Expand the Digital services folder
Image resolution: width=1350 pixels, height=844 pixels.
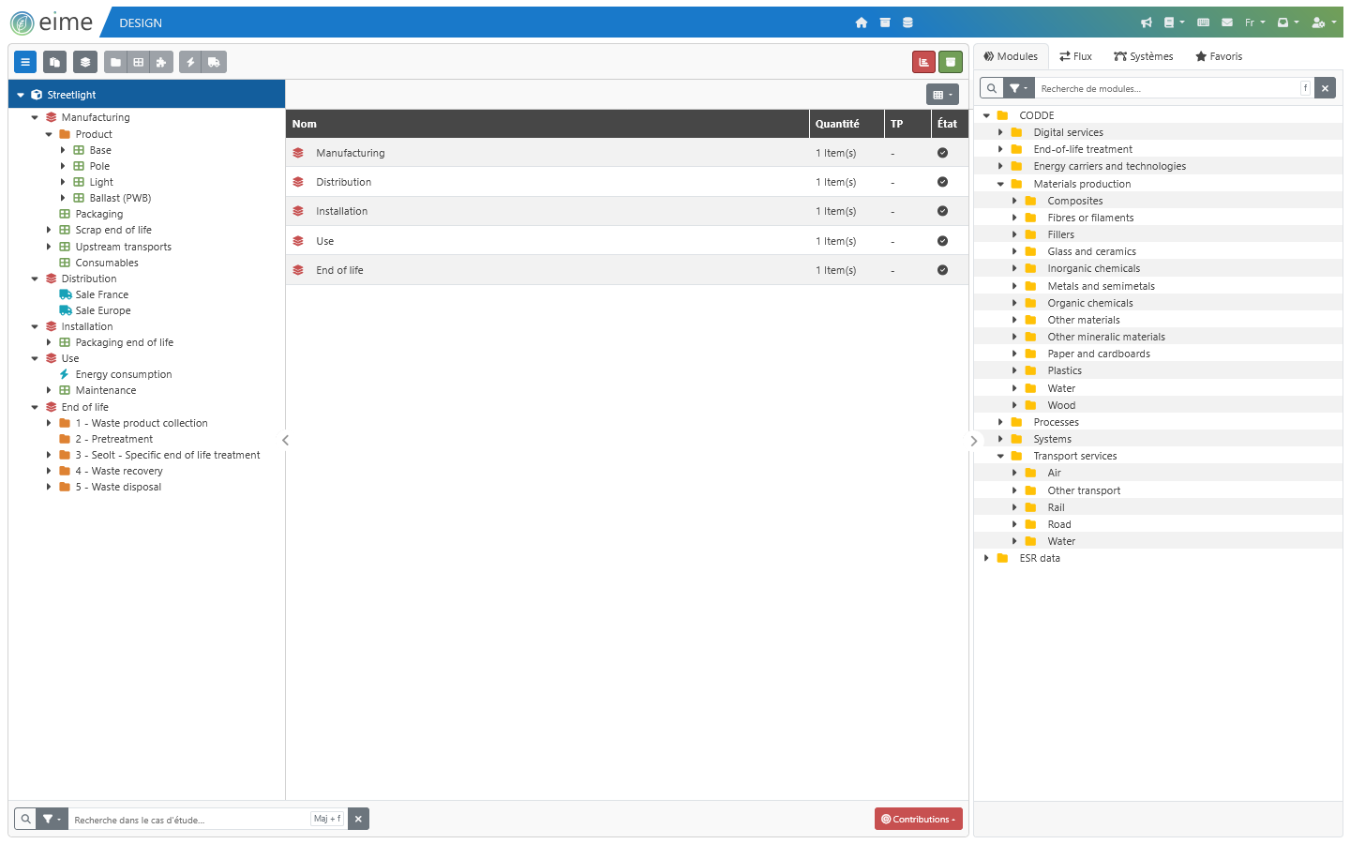(1000, 132)
